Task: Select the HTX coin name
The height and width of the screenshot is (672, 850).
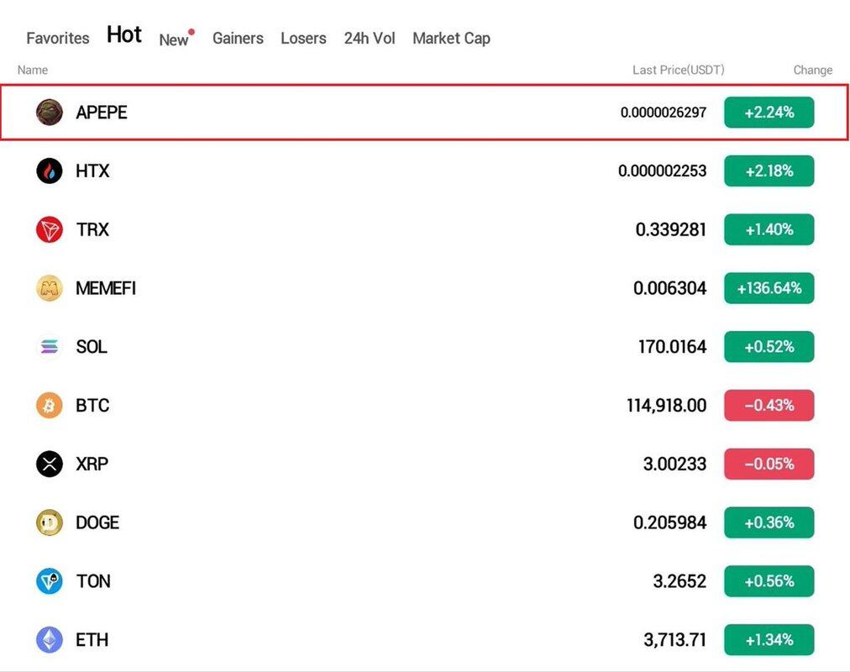Action: 92,171
